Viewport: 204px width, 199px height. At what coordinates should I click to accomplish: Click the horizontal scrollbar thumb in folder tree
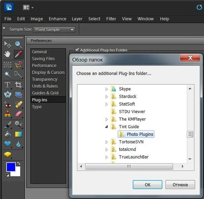(129, 166)
